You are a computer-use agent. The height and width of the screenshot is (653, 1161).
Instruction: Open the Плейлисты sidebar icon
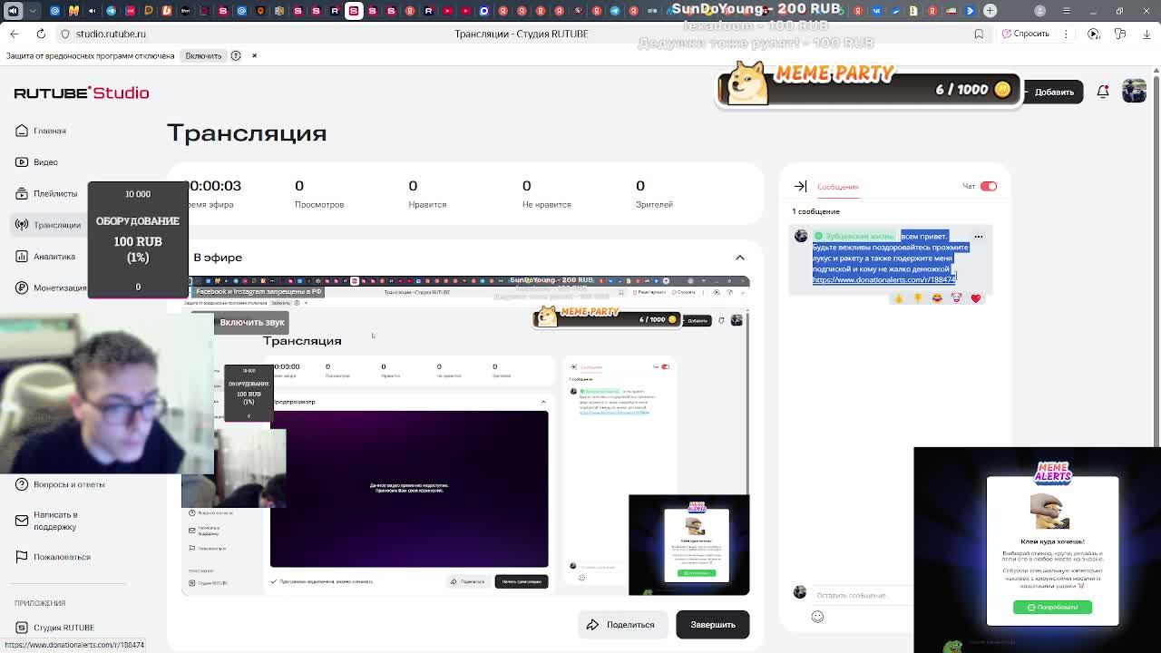point(22,193)
